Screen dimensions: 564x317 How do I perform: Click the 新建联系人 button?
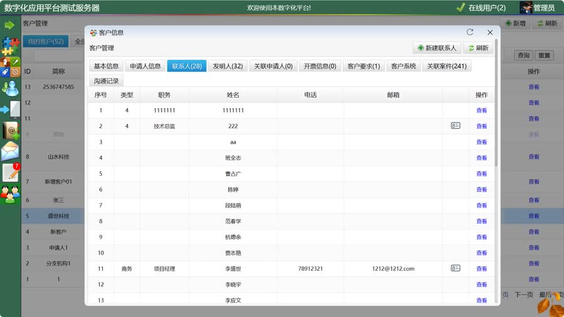tap(437, 48)
